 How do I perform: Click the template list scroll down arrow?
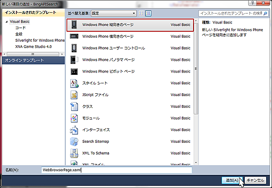point(196,163)
